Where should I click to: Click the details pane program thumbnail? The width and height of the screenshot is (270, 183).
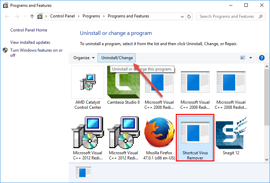83,172
